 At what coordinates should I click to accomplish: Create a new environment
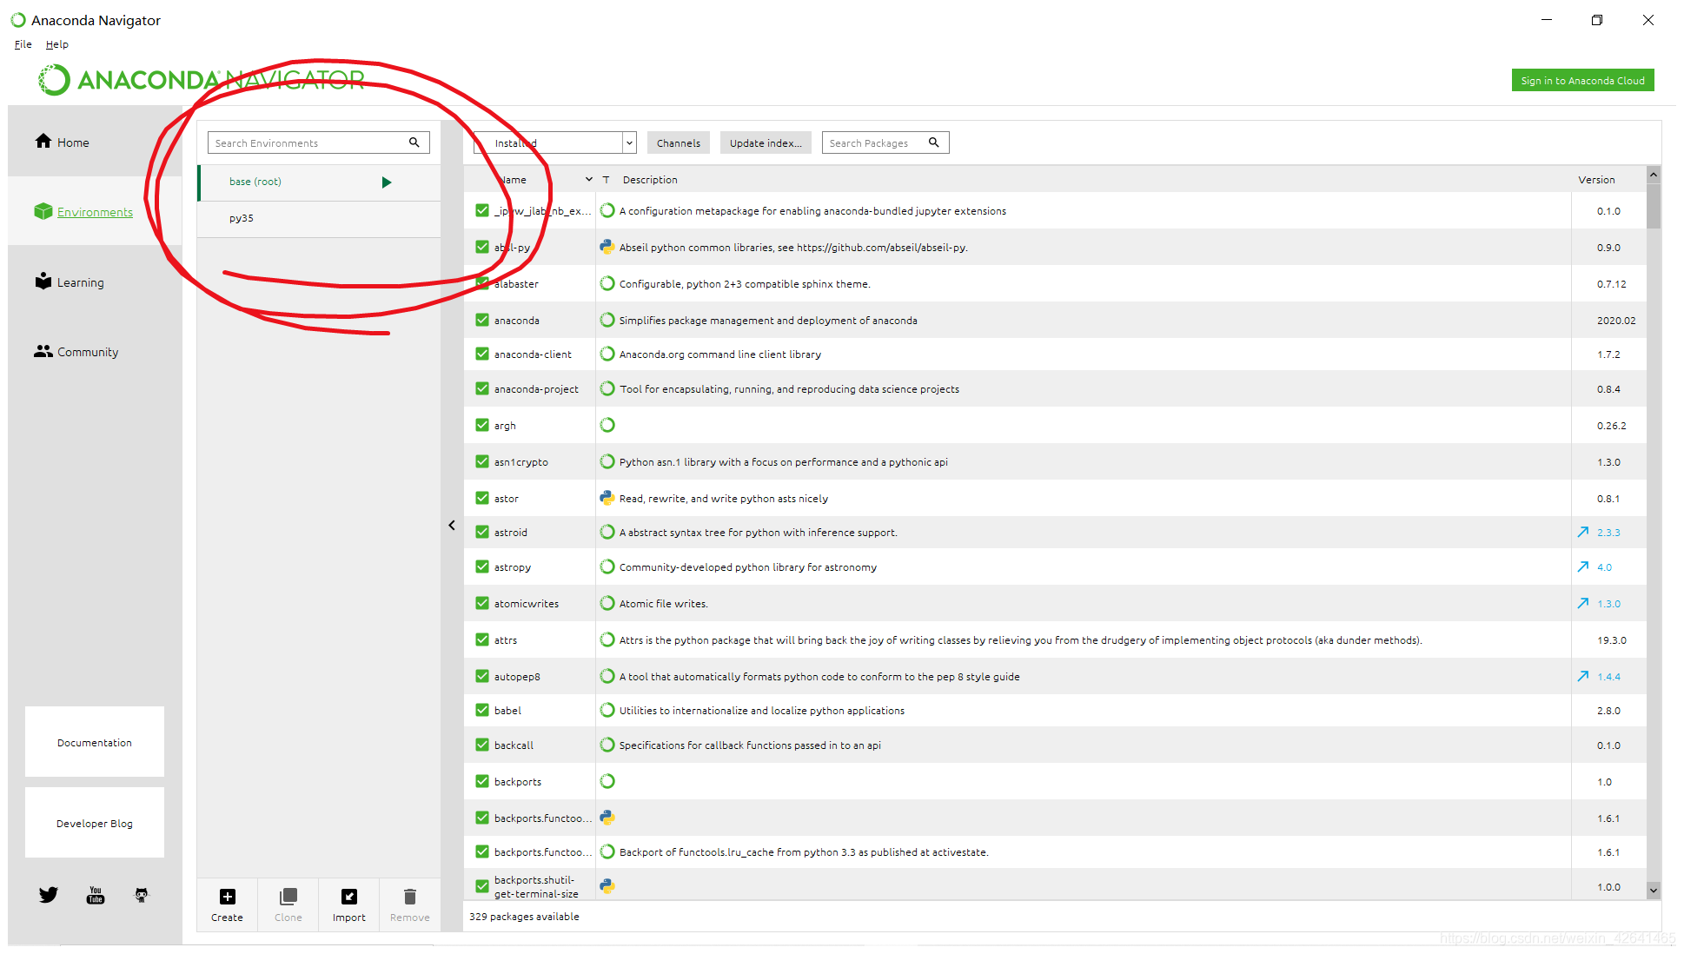click(x=227, y=904)
